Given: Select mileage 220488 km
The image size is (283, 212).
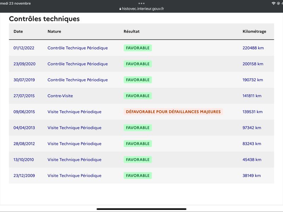Looking at the screenshot, I should tap(253, 48).
